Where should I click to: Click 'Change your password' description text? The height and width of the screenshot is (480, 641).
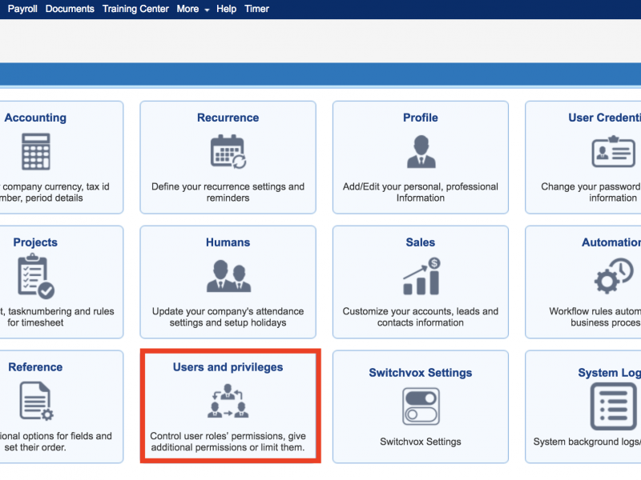pos(591,192)
